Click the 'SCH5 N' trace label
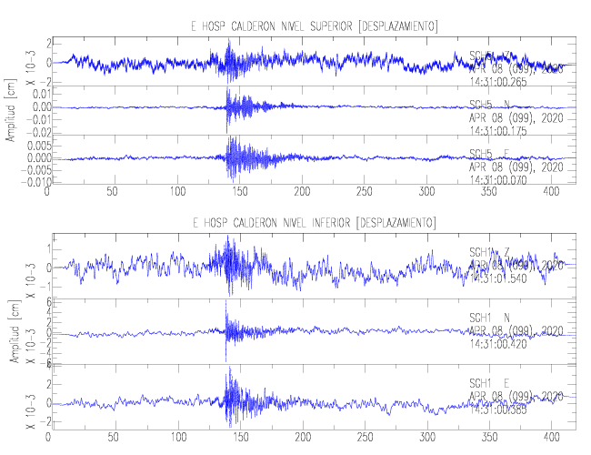The height and width of the screenshot is (455, 591). pyautogui.click(x=489, y=105)
